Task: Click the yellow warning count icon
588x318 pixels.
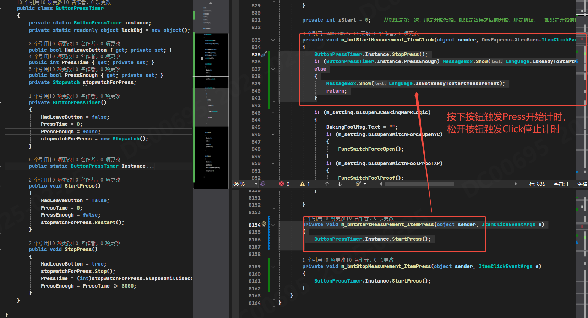Action: click(x=302, y=184)
